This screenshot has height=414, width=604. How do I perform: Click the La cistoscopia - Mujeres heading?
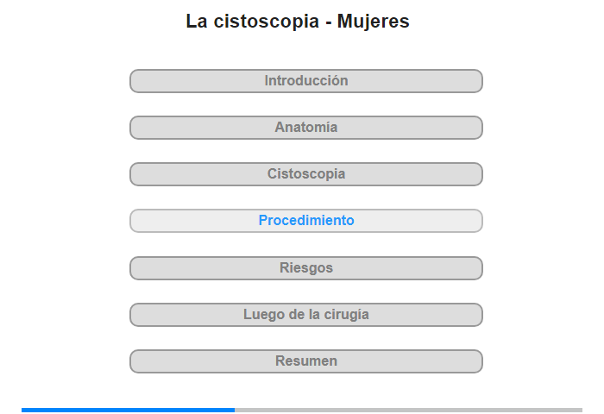pos(298,22)
